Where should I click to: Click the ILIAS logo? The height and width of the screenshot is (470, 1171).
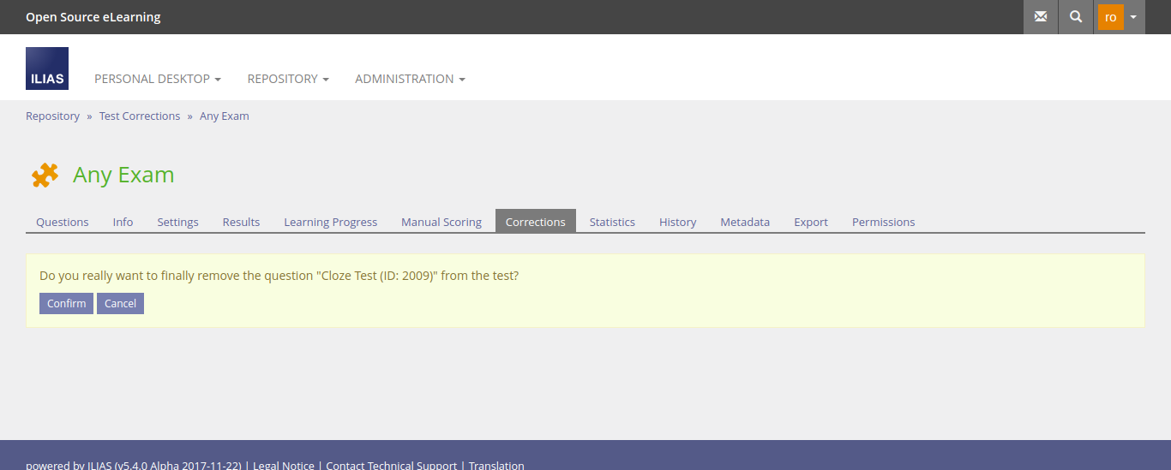click(x=47, y=68)
